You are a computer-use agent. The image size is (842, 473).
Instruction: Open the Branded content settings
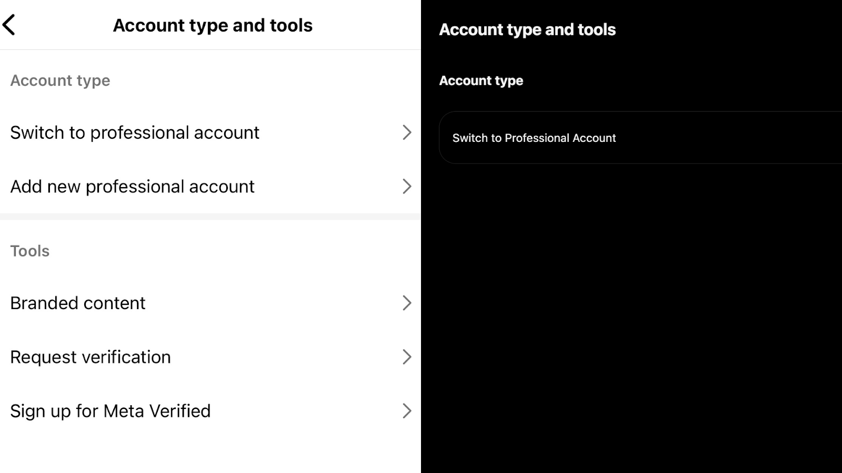coord(210,303)
